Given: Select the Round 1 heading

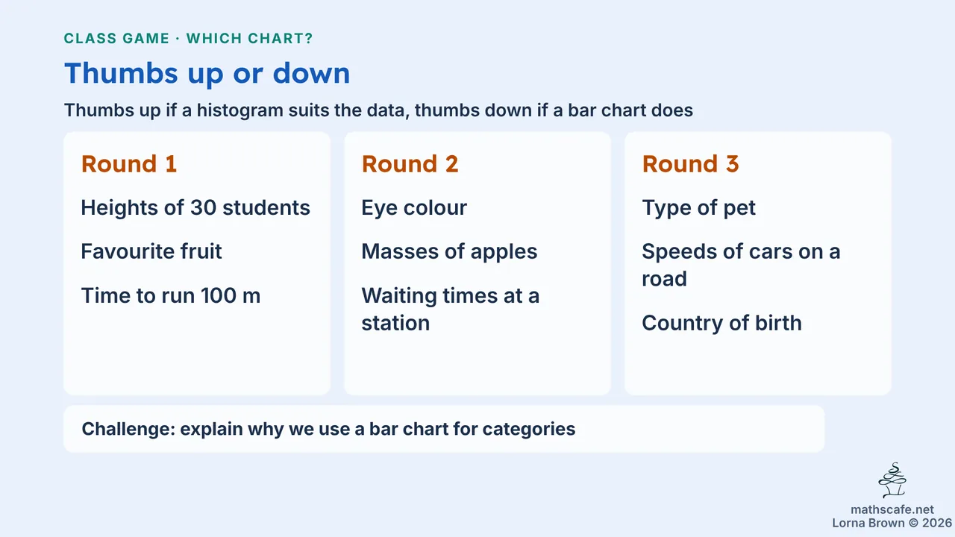Looking at the screenshot, I should pyautogui.click(x=129, y=164).
